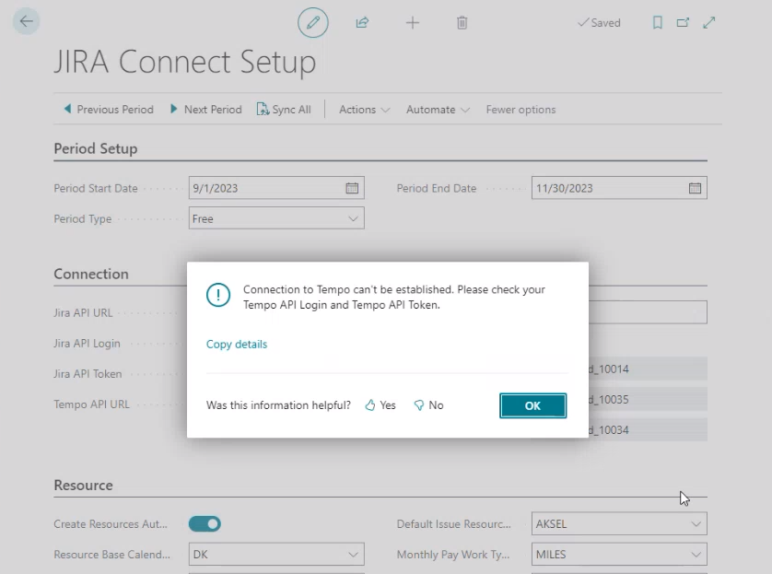Toggle edit mode with pencil icon

pos(312,23)
